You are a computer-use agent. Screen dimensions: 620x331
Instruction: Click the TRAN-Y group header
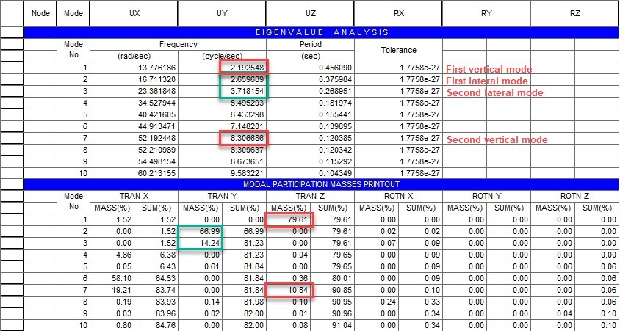click(x=223, y=196)
